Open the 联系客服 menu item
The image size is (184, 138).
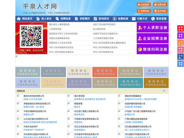click(161, 19)
